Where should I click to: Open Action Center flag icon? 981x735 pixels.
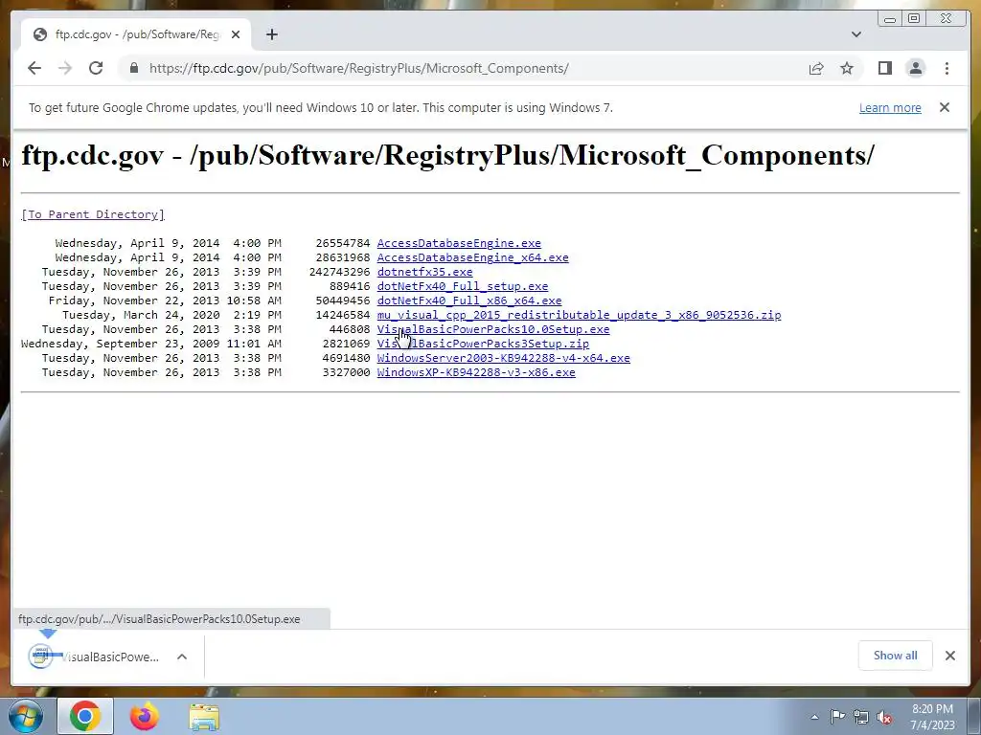837,717
